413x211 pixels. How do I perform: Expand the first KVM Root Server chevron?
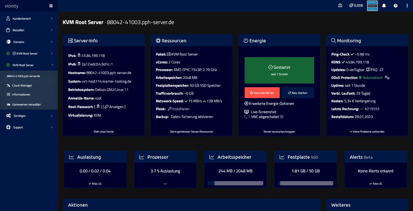pos(52,54)
